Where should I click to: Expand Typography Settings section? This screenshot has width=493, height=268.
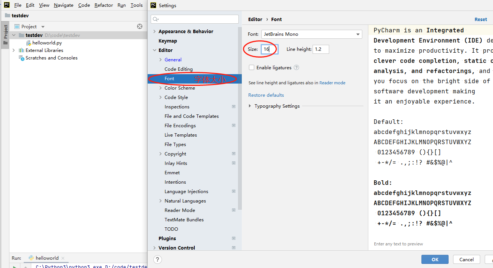pyautogui.click(x=250, y=106)
